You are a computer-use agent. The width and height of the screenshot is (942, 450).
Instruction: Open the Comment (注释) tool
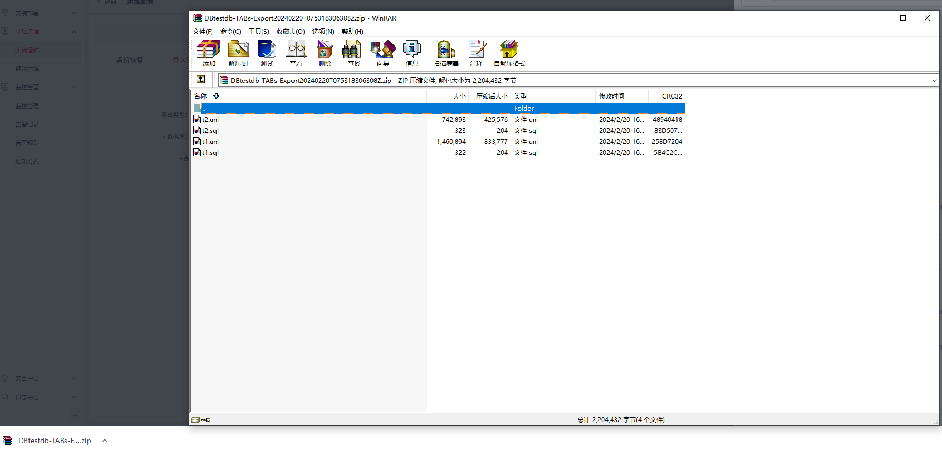click(476, 53)
